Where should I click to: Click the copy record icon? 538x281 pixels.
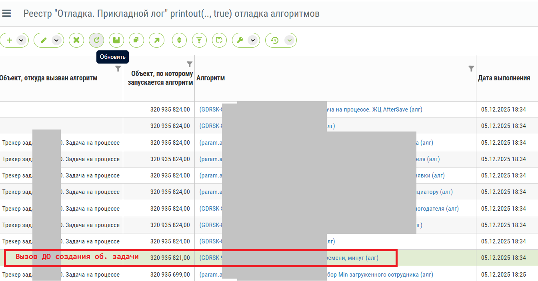136,40
